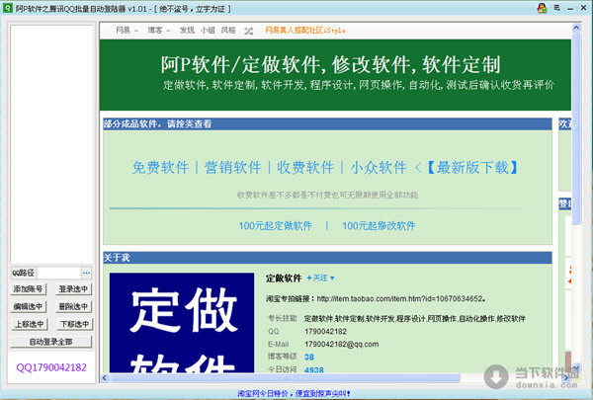Click the empty account list box
The image size is (593, 400).
tap(51, 144)
